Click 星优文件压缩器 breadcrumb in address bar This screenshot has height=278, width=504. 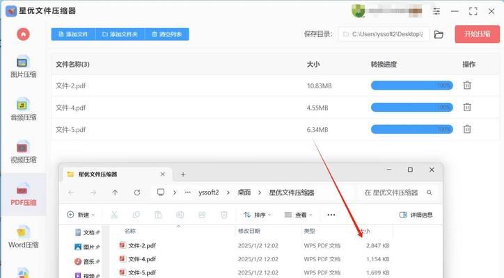click(x=292, y=193)
